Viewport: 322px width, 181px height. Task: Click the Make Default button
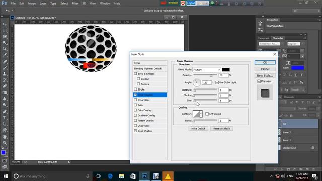tap(198, 129)
